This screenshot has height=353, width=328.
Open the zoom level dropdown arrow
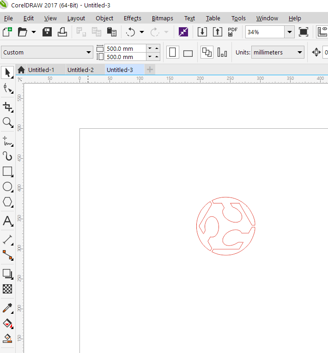[x=290, y=32]
